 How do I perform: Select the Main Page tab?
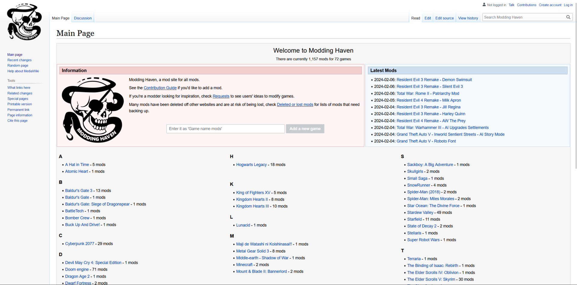61,18
